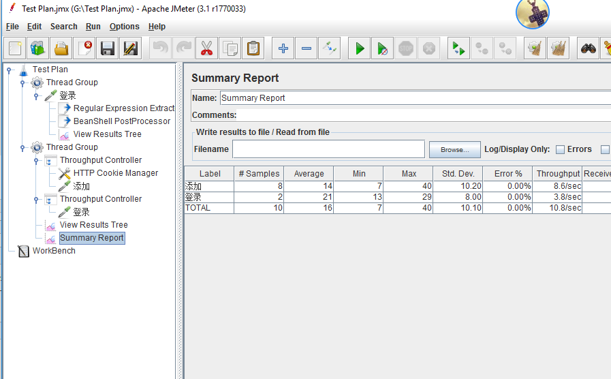Click Start no pauses icon
The height and width of the screenshot is (379, 611).
[x=382, y=49]
